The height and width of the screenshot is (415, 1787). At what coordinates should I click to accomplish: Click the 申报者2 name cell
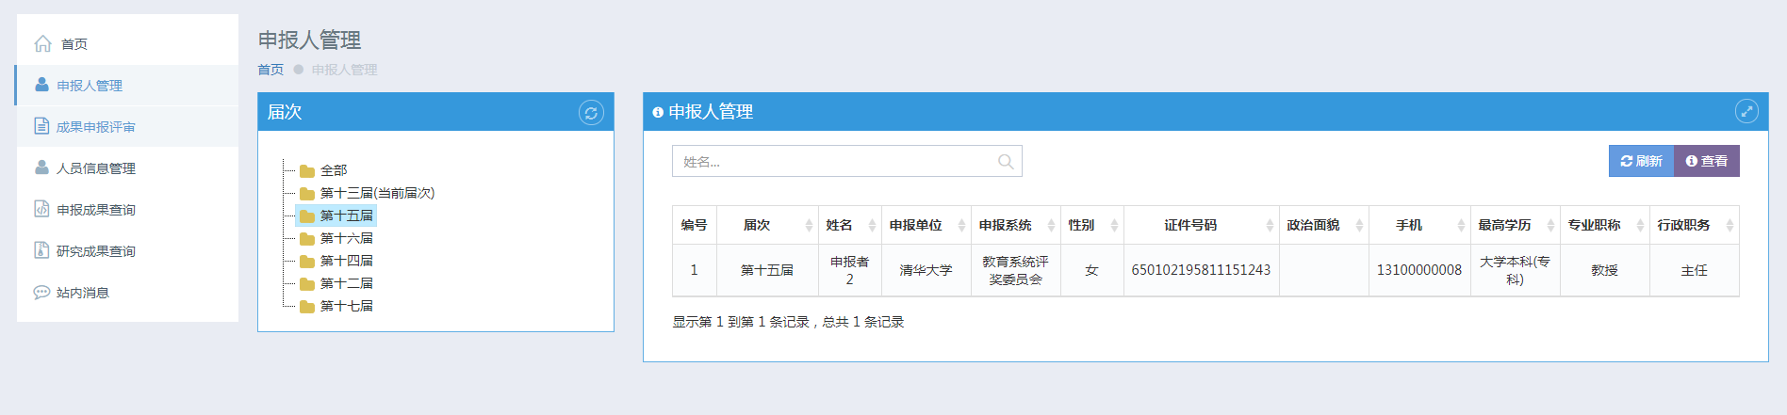click(849, 270)
